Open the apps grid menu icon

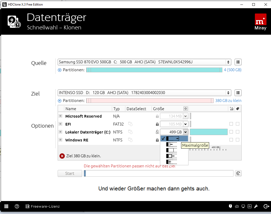coord(6,206)
